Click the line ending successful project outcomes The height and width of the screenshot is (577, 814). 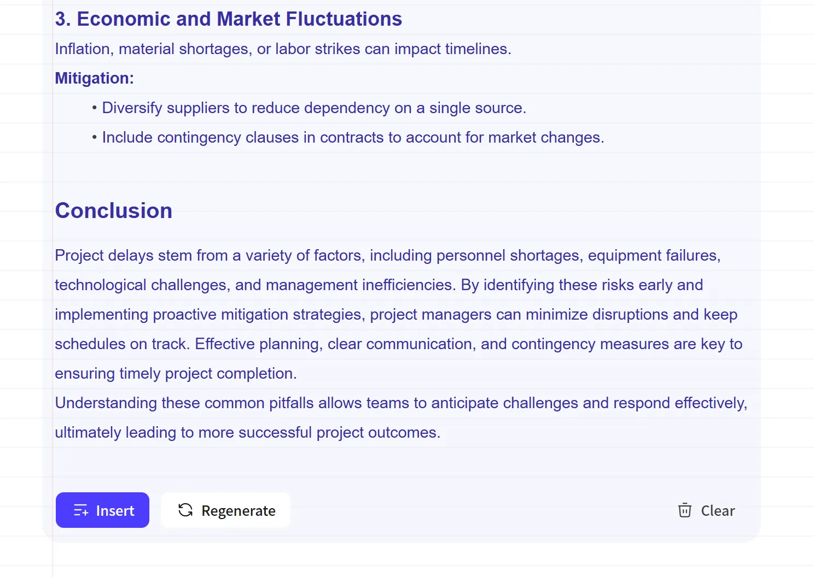tap(248, 432)
